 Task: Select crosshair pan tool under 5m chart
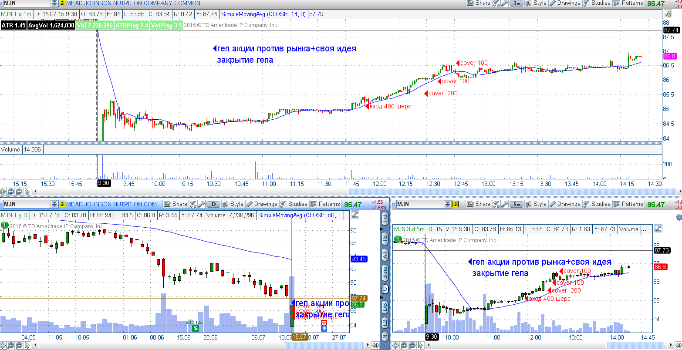(x=395, y=346)
